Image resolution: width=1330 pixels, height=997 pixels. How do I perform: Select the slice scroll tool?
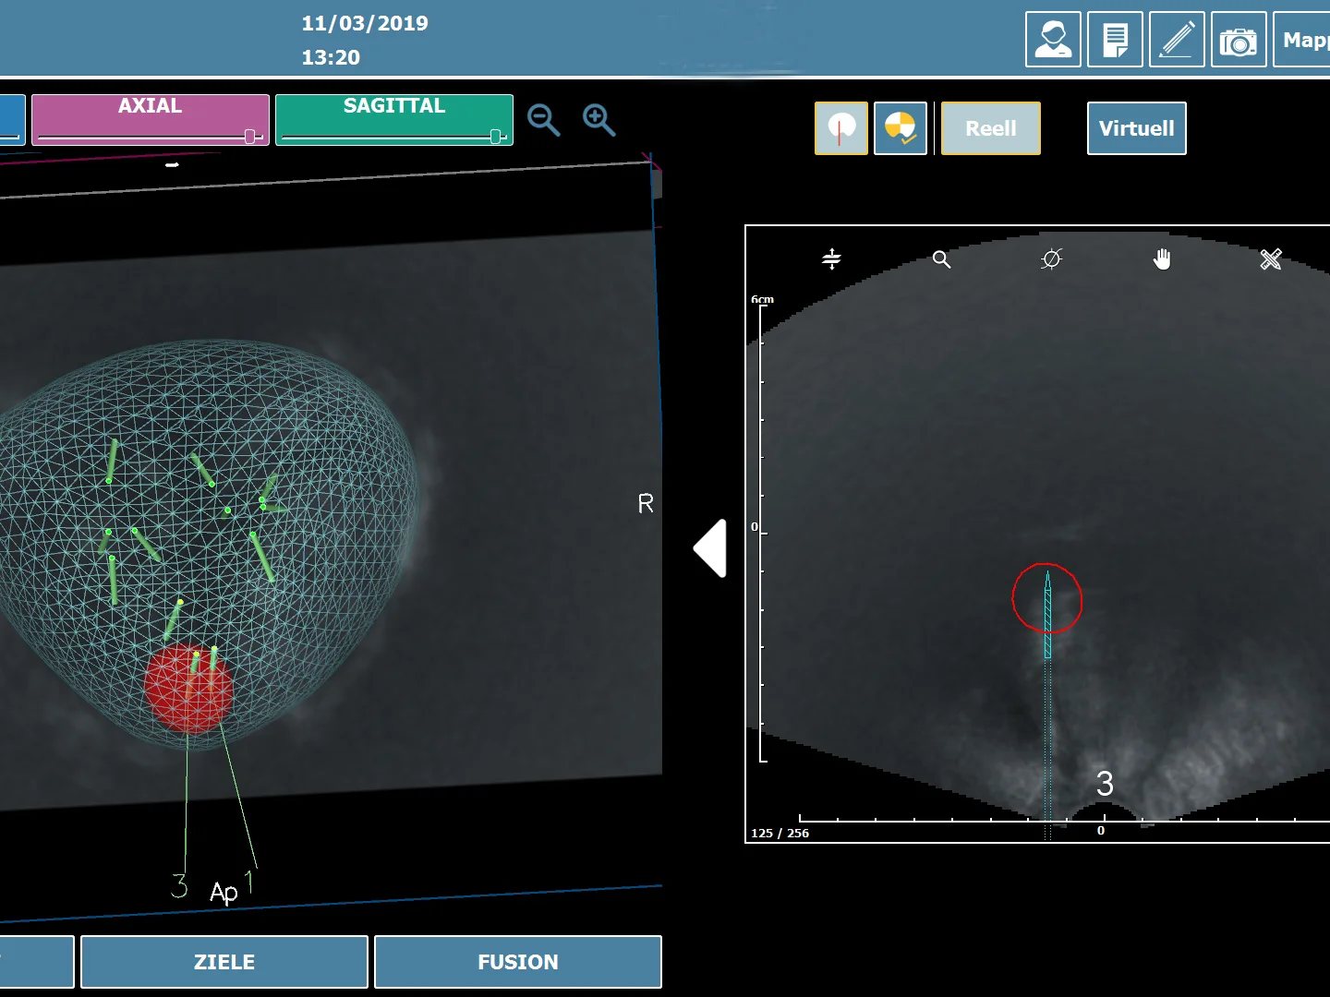831,259
